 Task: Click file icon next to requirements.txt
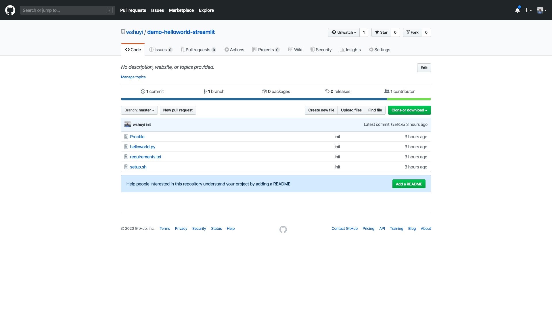click(126, 157)
